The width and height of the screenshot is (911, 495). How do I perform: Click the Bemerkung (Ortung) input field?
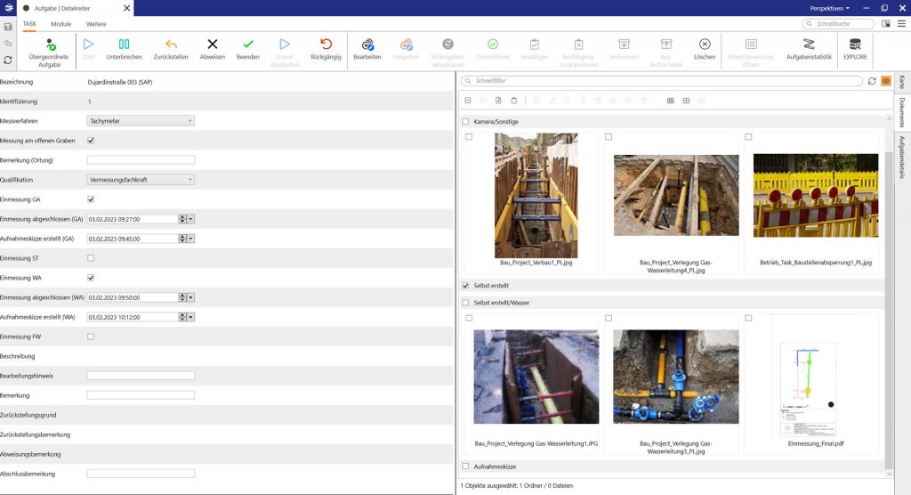(141, 160)
